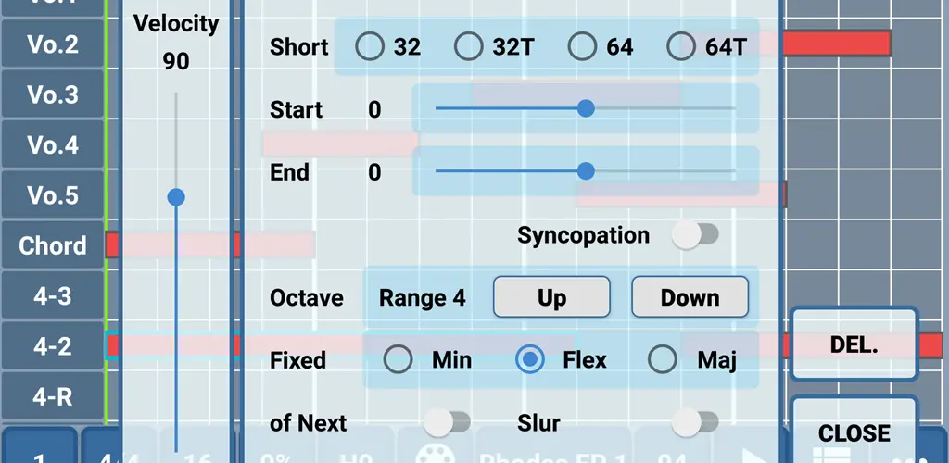Screen dimensions: 949x463
Task: Click the CLOSE button
Action: point(854,431)
